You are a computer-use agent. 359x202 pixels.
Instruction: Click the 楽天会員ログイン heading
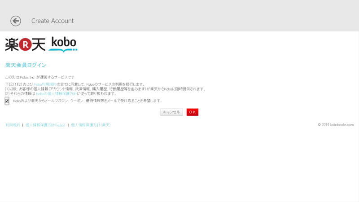[26, 65]
